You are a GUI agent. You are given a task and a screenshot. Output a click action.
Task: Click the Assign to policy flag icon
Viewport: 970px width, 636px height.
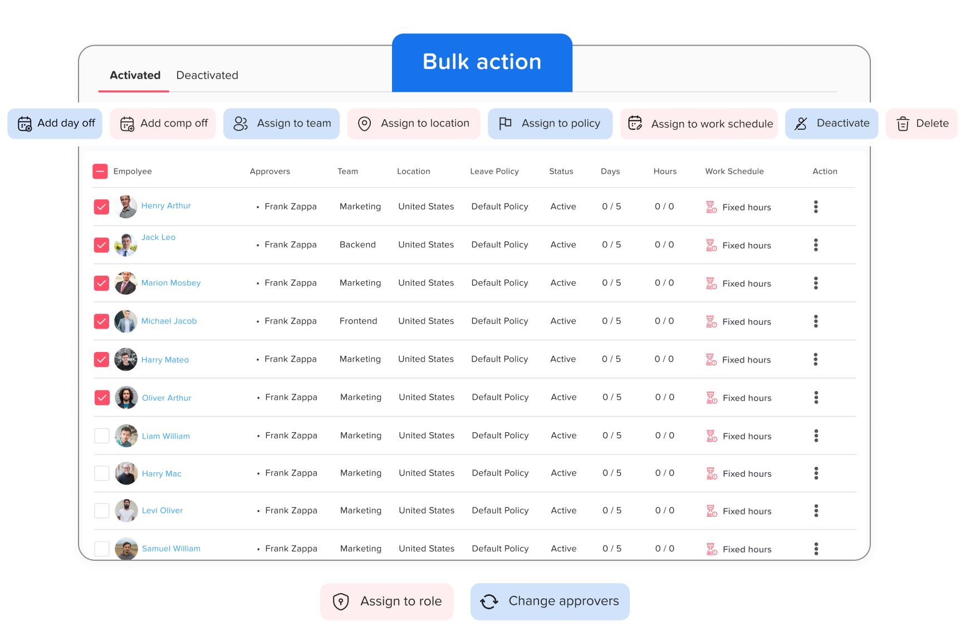[x=505, y=124]
